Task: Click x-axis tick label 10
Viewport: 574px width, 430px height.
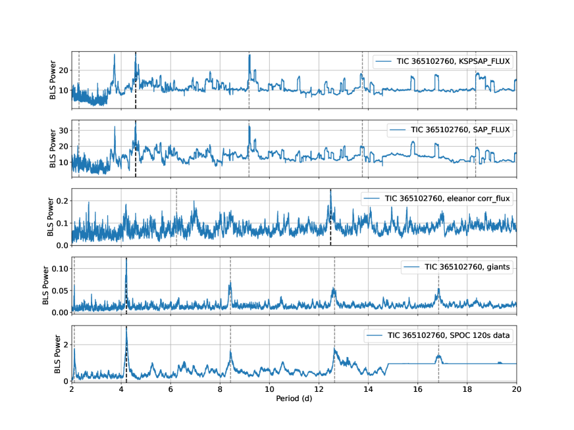Action: (269, 389)
